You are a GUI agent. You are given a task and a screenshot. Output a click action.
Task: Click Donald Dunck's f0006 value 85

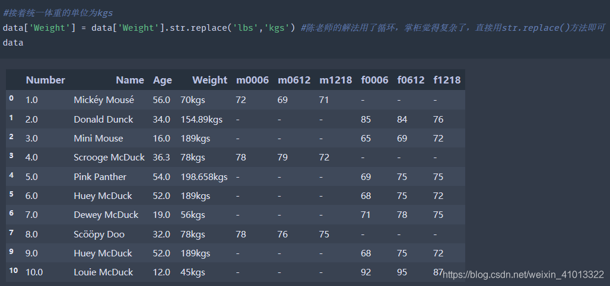click(366, 120)
